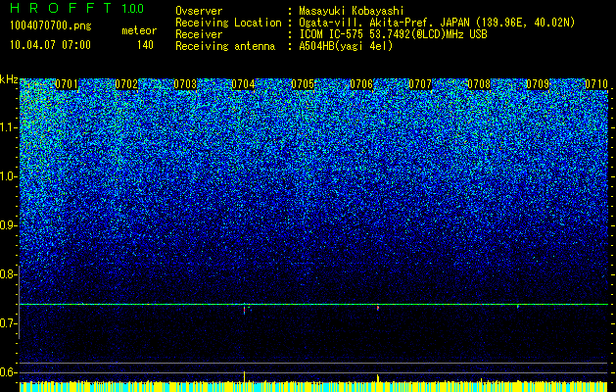Click the 0710 time marker
The width and height of the screenshot is (616, 392).
click(596, 84)
